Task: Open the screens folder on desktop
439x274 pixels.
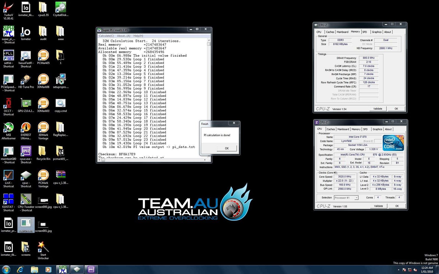Action: (26, 249)
